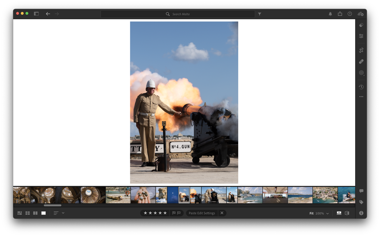Click the Share icon
The width and height of the screenshot is (380, 236).
[x=340, y=14]
